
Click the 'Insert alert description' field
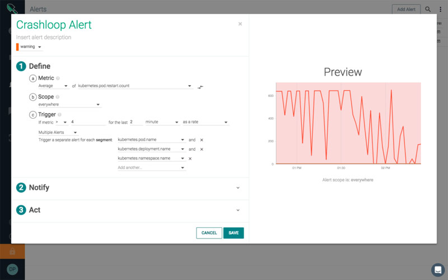[x=44, y=37]
